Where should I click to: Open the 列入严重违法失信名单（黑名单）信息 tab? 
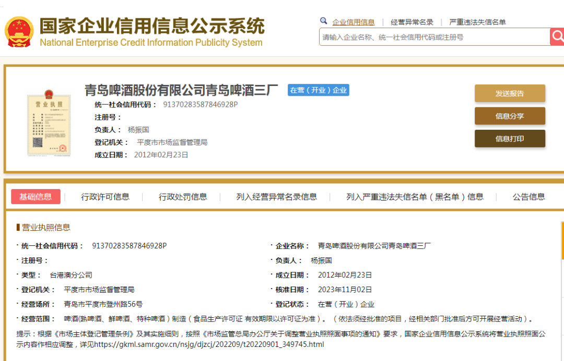coord(415,196)
